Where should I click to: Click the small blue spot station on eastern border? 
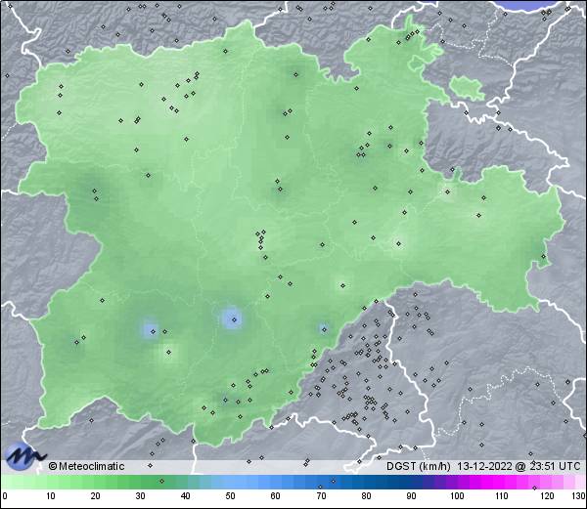pos(324,329)
